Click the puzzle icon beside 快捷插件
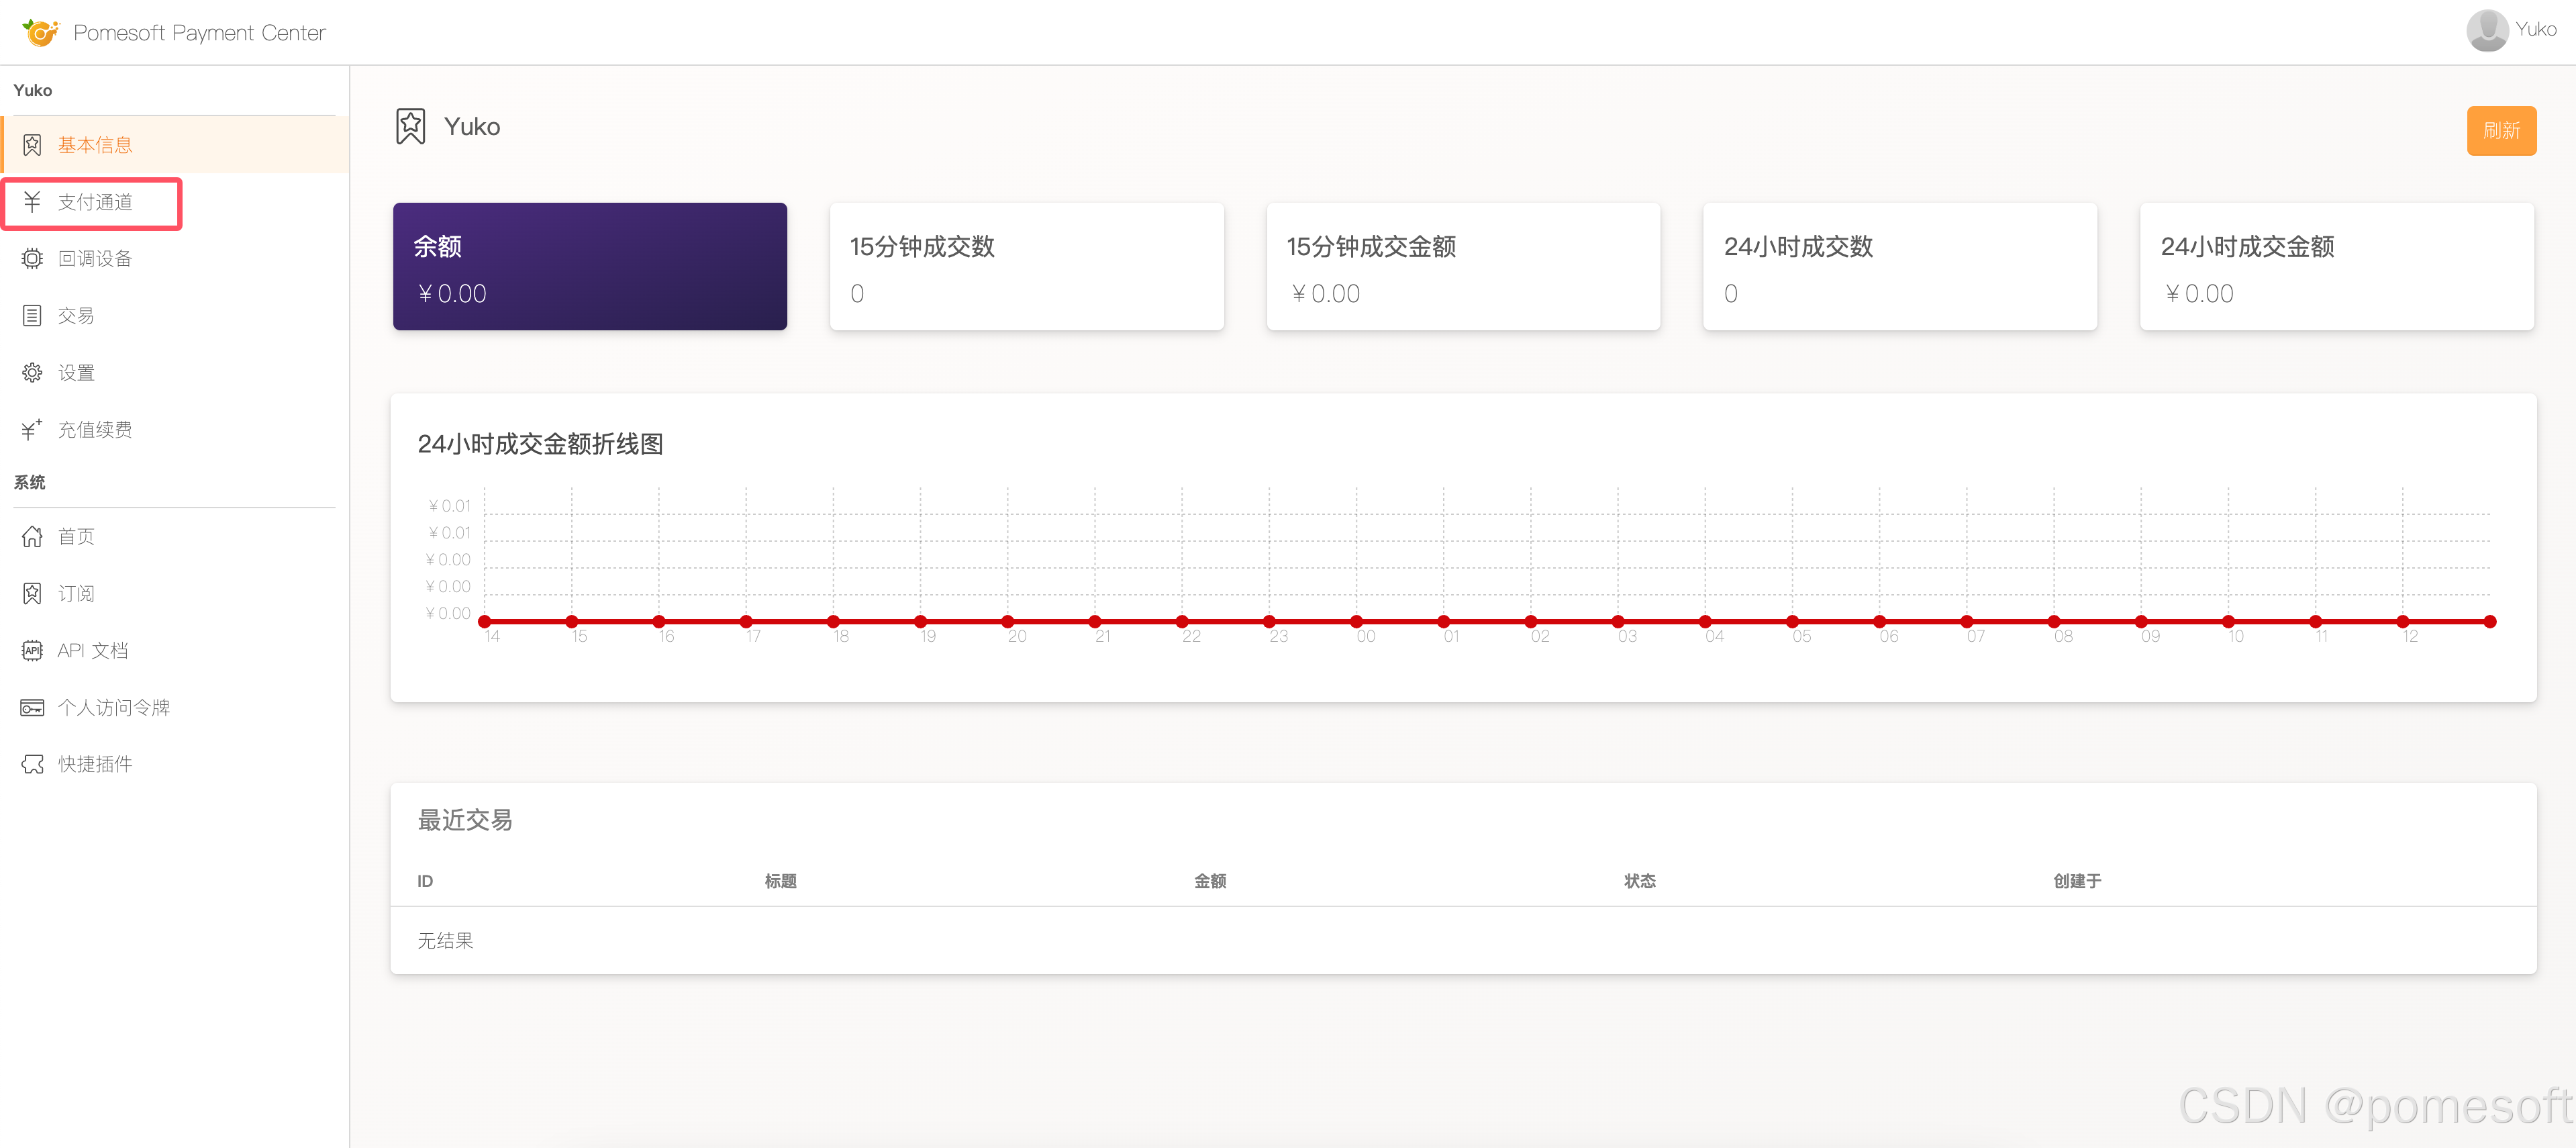The image size is (2576, 1148). click(32, 765)
